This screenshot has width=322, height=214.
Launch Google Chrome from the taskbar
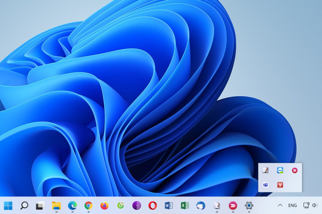(88, 206)
